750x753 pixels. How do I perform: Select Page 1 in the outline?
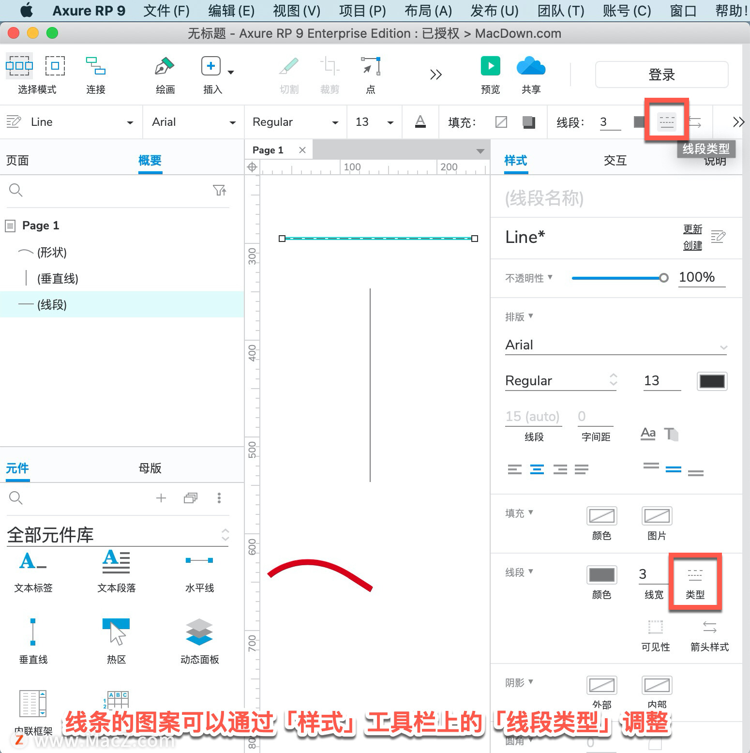click(41, 226)
